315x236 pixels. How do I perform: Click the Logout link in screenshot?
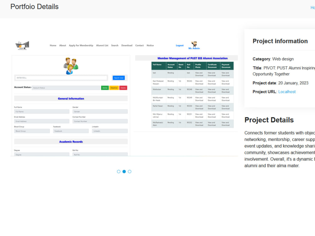180,46
